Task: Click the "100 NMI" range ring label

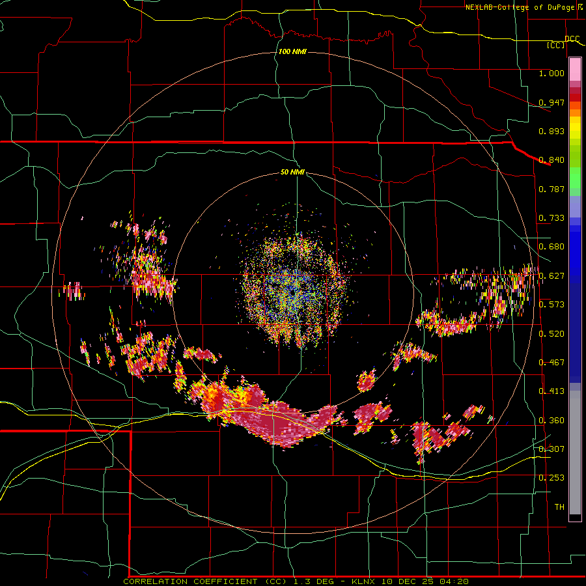Action: click(x=292, y=51)
